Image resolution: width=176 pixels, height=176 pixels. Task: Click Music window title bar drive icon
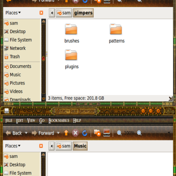(7, 111)
